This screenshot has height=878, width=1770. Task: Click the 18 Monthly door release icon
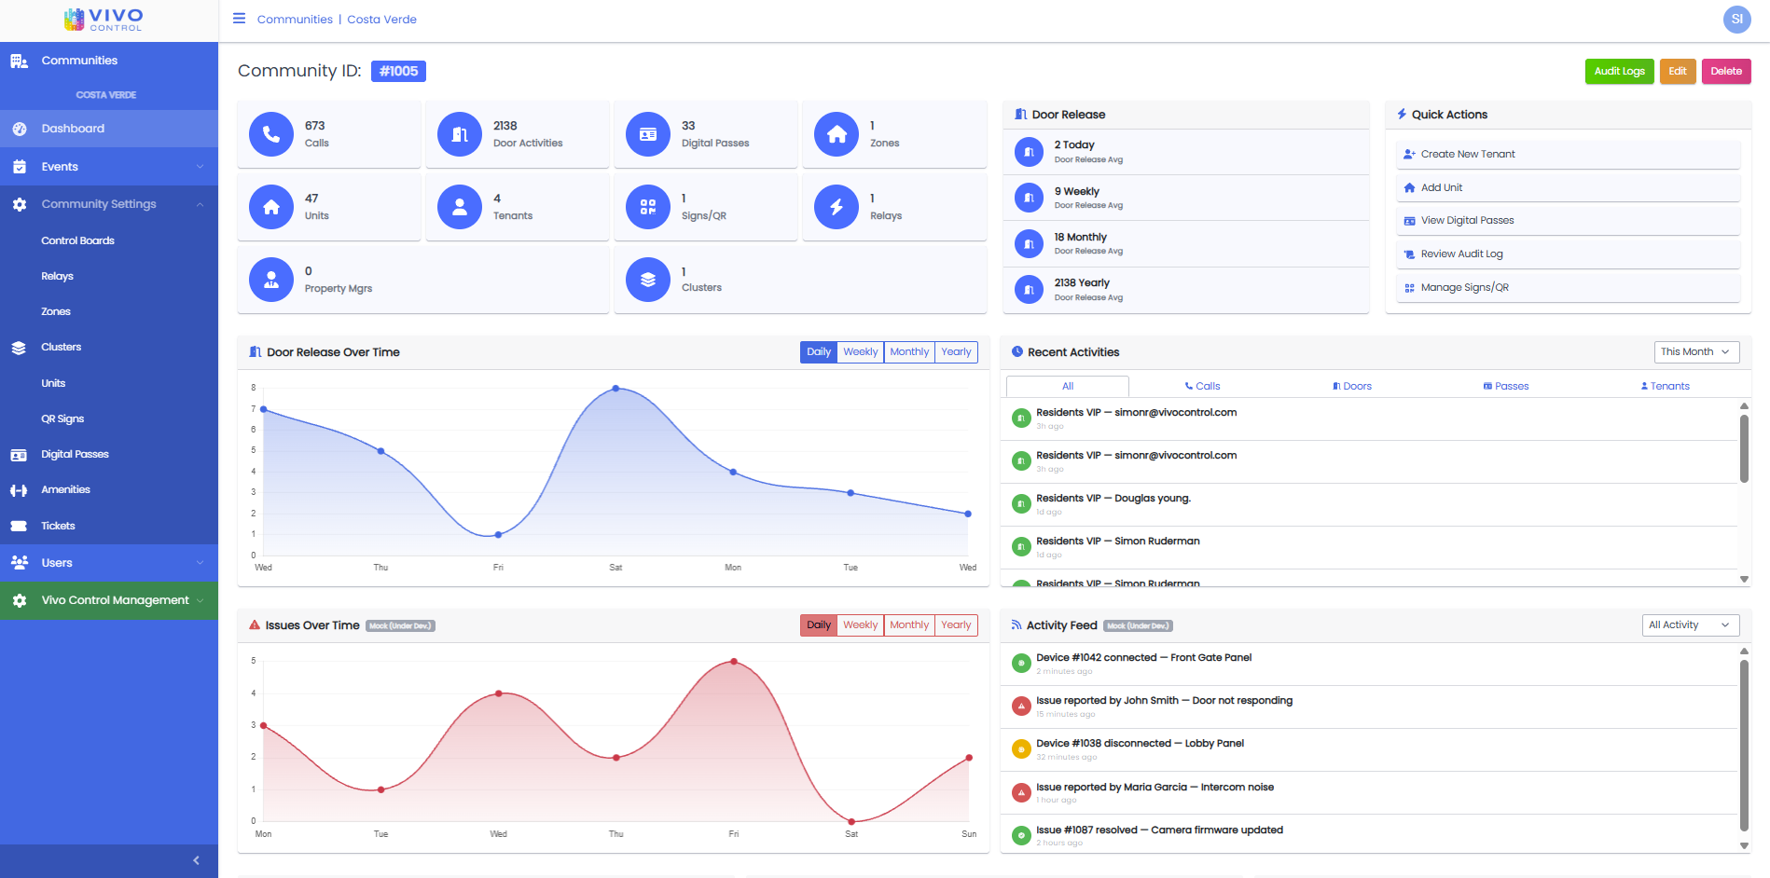pos(1029,243)
